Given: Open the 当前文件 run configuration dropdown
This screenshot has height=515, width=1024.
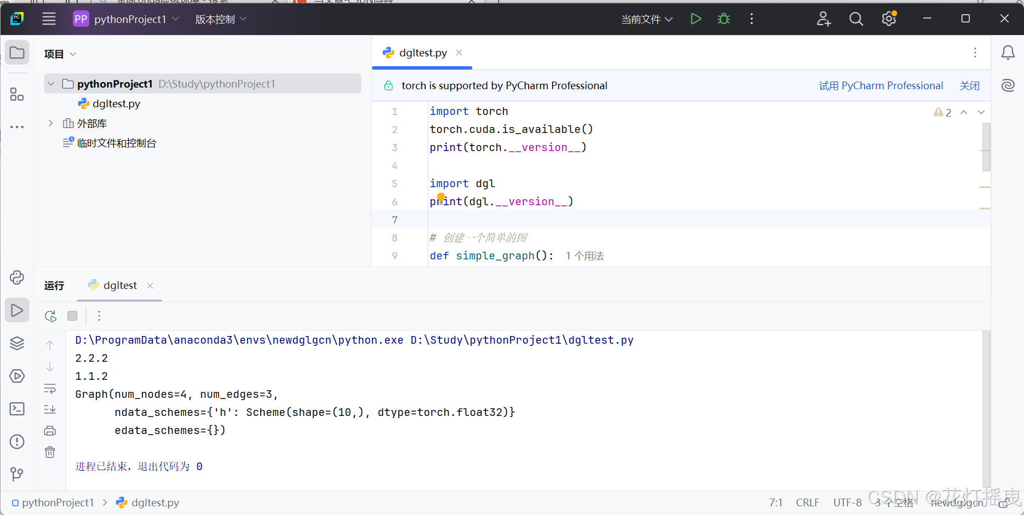Looking at the screenshot, I should [x=647, y=19].
